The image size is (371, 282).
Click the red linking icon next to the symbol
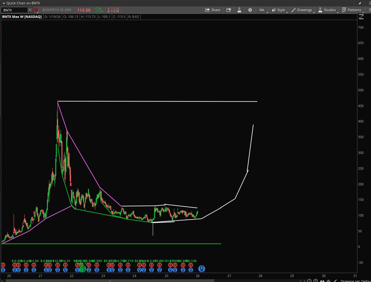point(36,10)
